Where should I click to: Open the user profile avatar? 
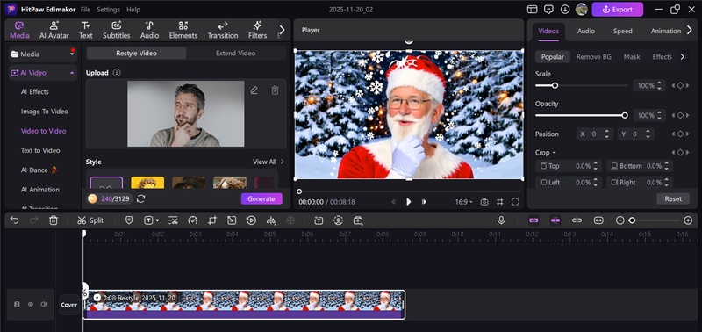click(581, 9)
